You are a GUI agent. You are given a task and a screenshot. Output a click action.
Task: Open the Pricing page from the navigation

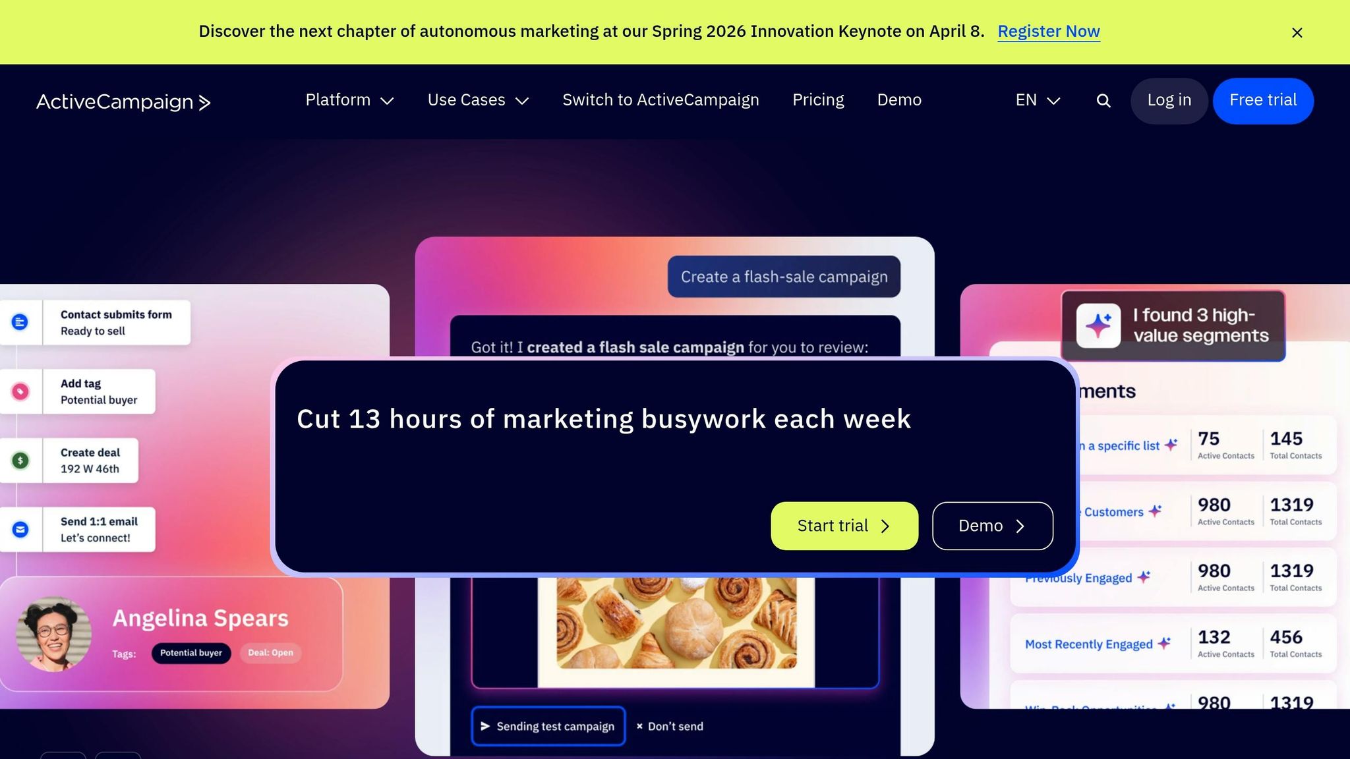(x=818, y=100)
